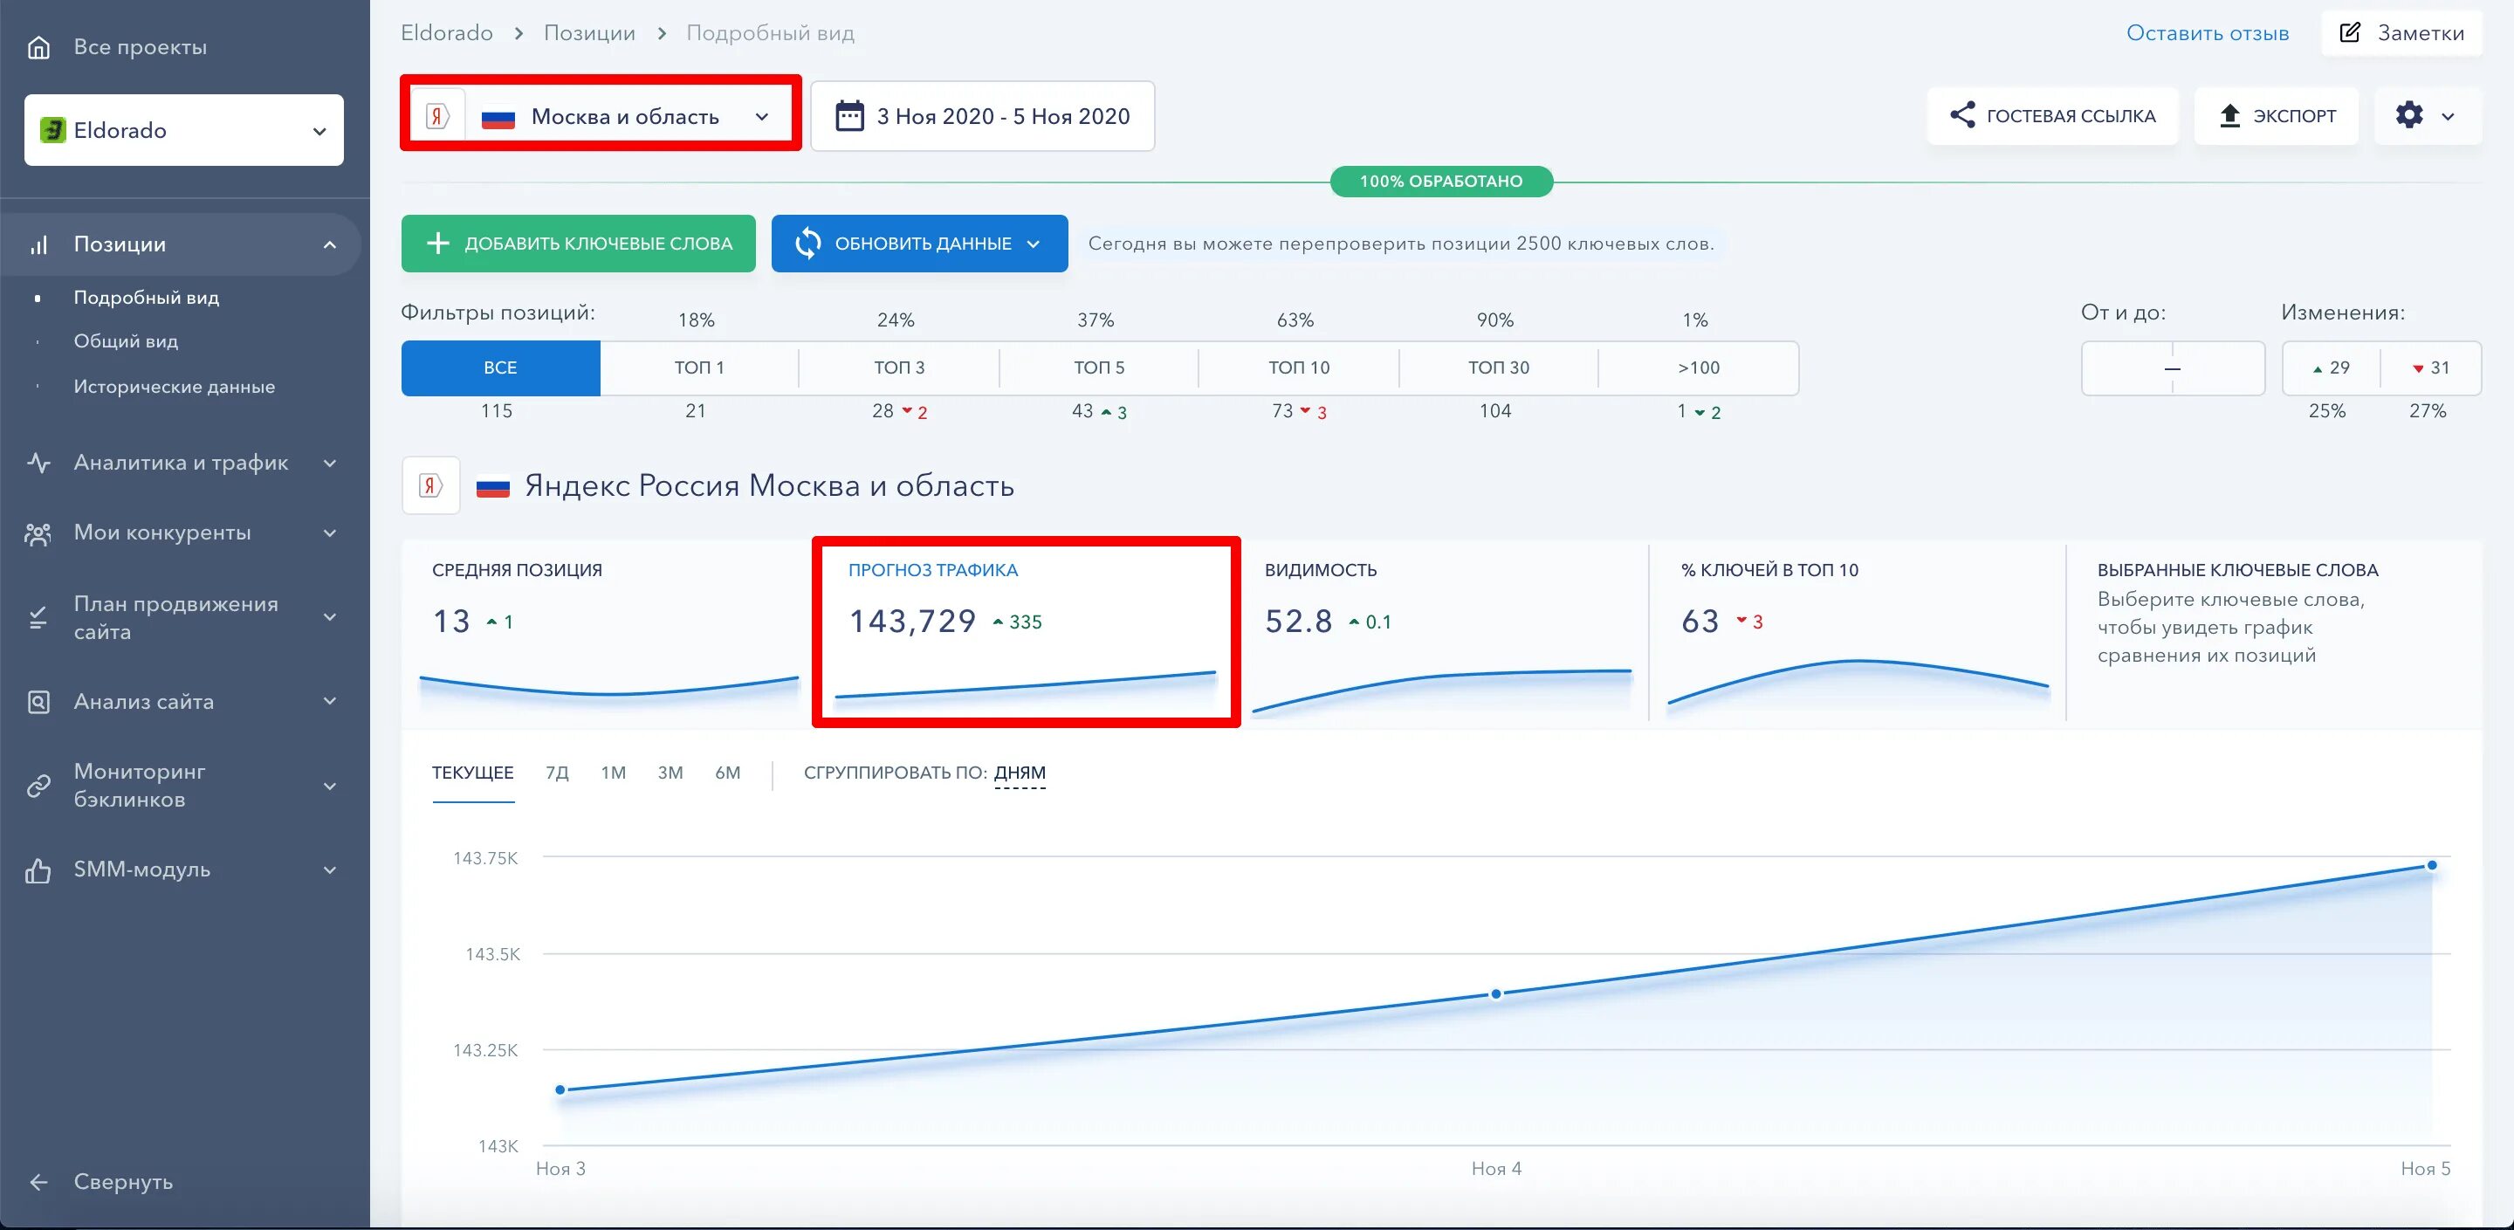The image size is (2514, 1230).
Task: Click the calendar icon in date range
Action: 849,116
